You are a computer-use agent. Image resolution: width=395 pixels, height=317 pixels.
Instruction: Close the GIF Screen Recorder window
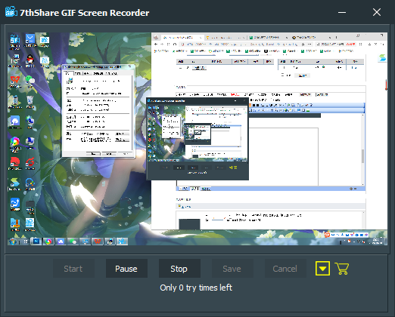(x=377, y=12)
